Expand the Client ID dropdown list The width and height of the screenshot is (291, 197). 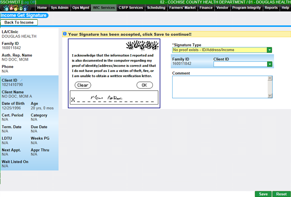click(269, 64)
